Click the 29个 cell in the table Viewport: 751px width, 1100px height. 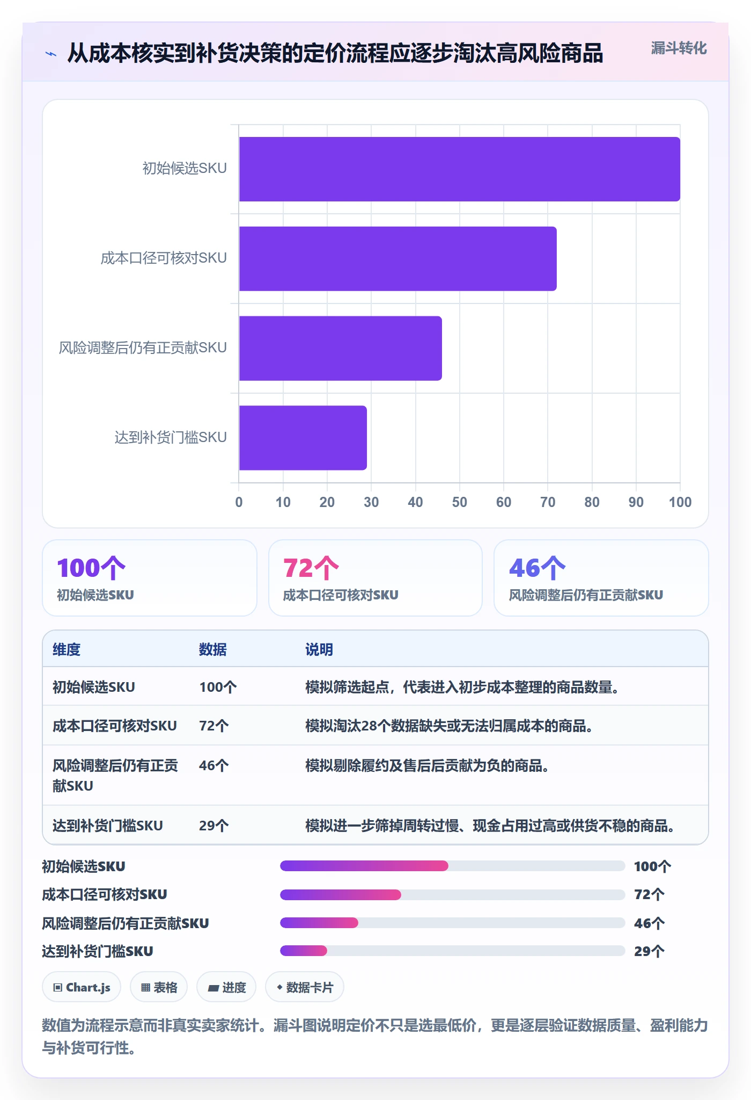pyautogui.click(x=214, y=826)
